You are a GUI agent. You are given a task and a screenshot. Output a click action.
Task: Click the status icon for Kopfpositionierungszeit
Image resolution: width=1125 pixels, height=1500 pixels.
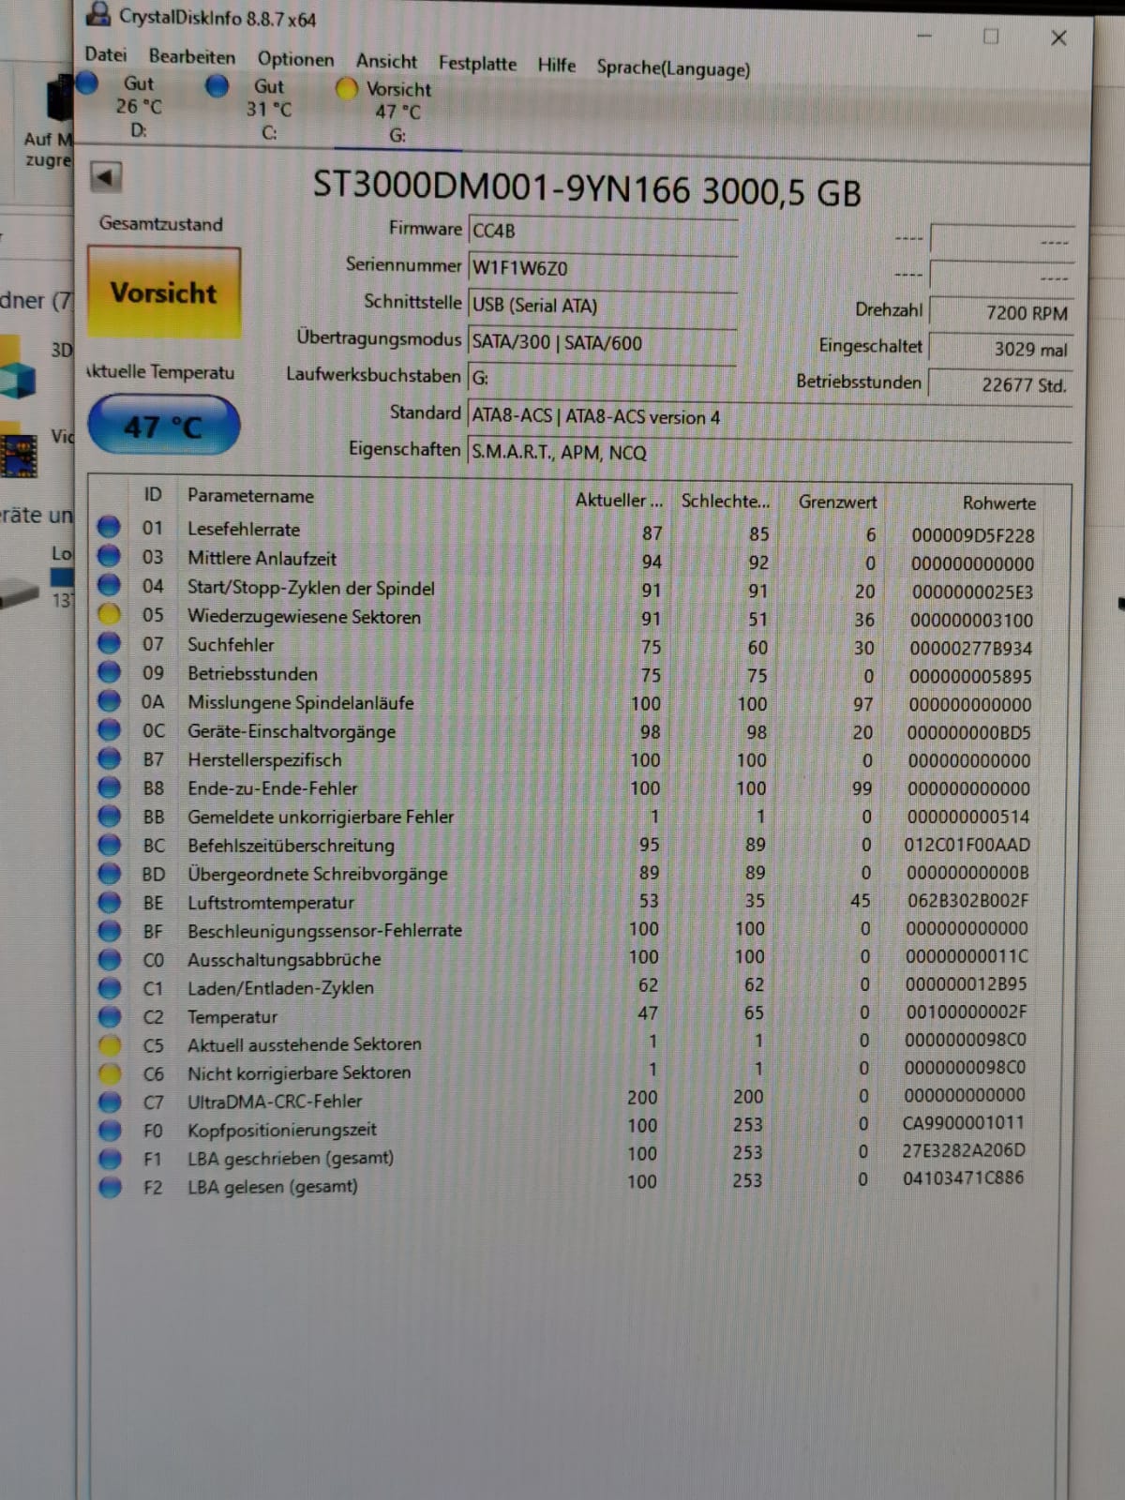pos(109,1131)
